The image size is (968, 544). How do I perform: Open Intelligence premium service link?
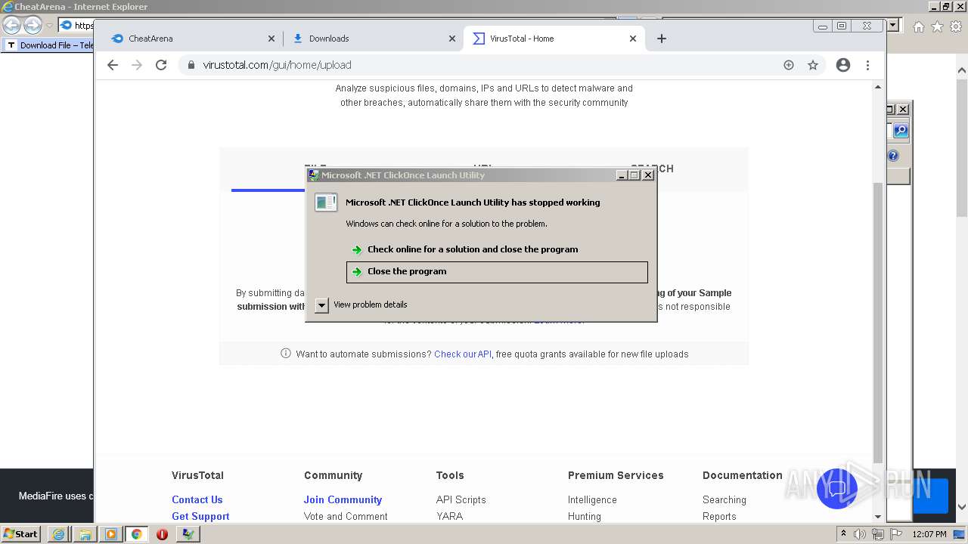coord(592,499)
